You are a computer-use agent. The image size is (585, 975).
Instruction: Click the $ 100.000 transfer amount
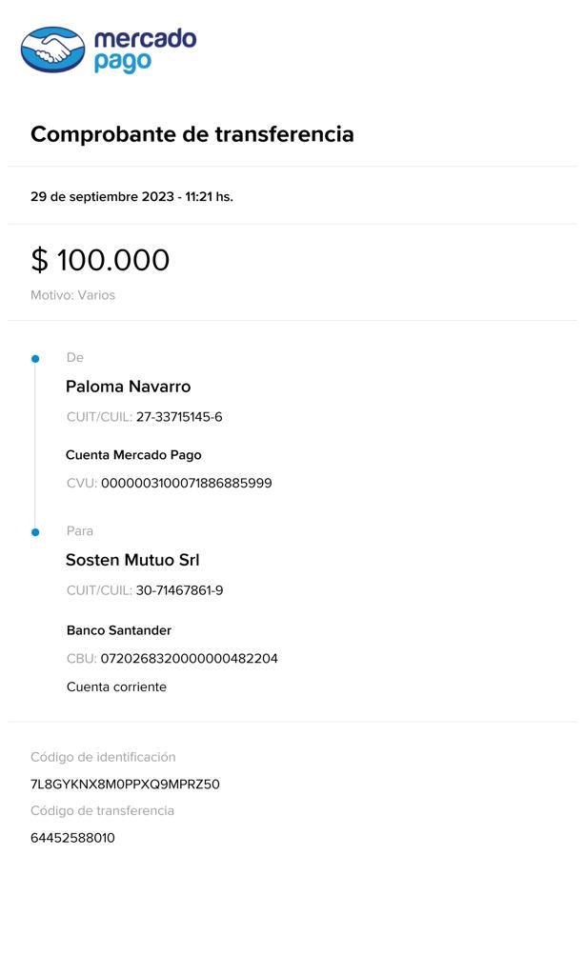(100, 260)
